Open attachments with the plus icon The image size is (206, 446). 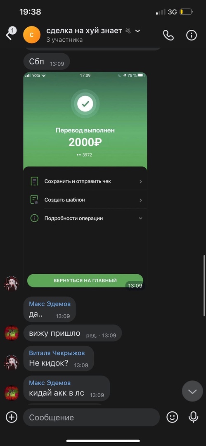point(12,417)
